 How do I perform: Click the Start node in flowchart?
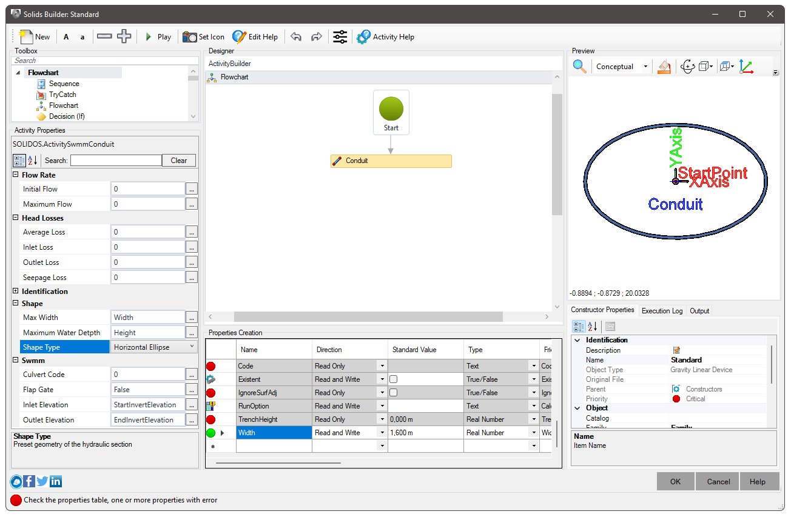[391, 112]
